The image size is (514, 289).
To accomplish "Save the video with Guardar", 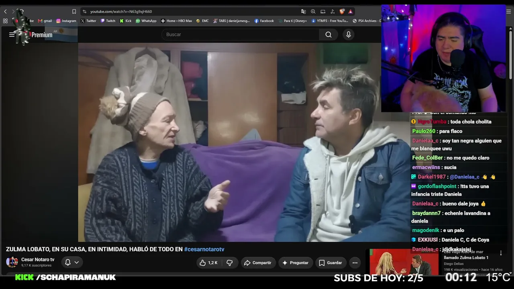I will [x=330, y=263].
